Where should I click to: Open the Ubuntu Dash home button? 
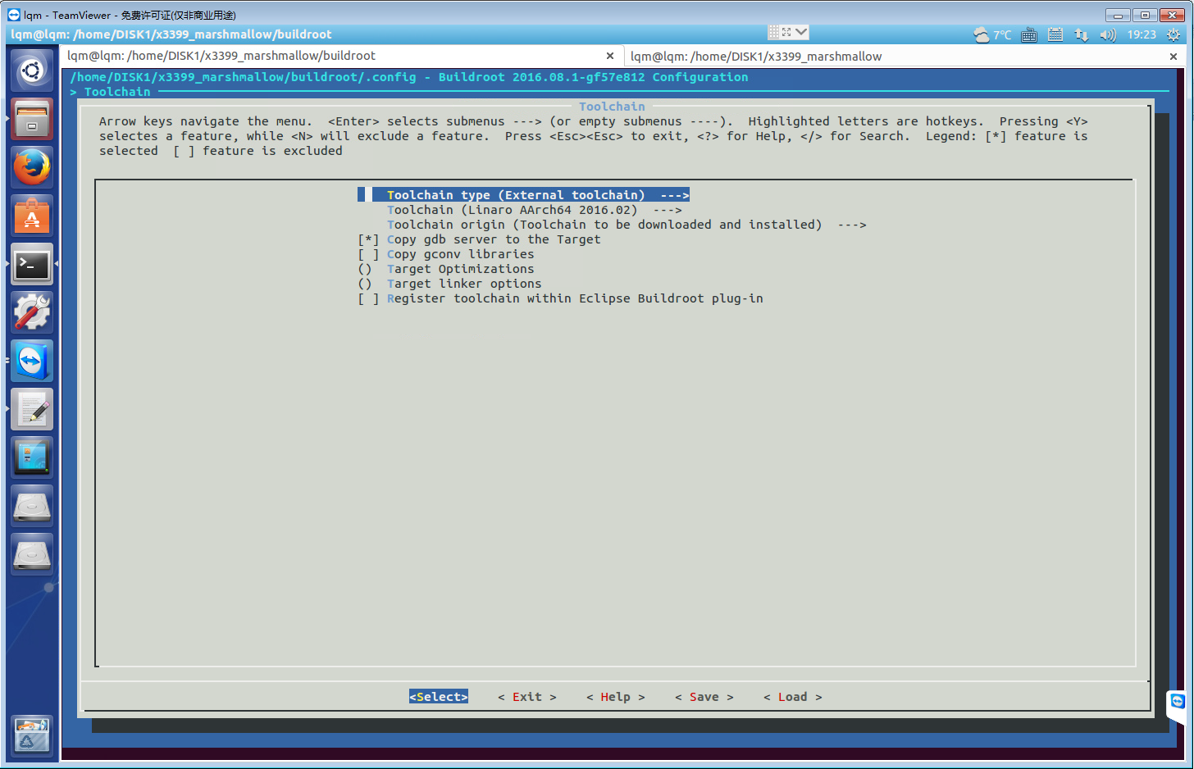(32, 71)
